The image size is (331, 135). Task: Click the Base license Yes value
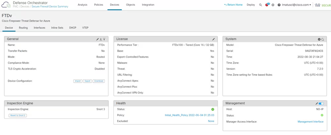(212, 51)
